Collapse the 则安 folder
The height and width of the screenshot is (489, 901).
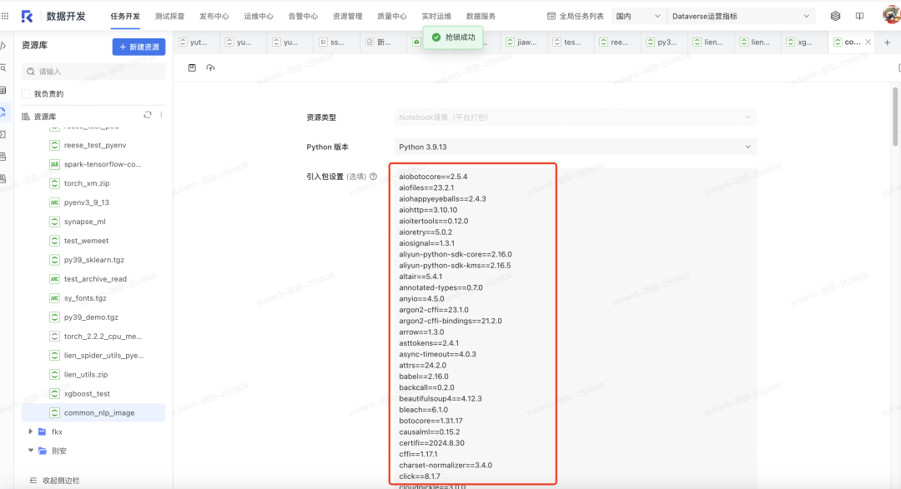(x=31, y=452)
